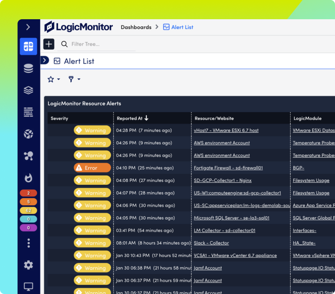The image size is (335, 294).
Task: Click the 04:28 PM (7 minutes ago) timestamp
Action: coord(144,130)
